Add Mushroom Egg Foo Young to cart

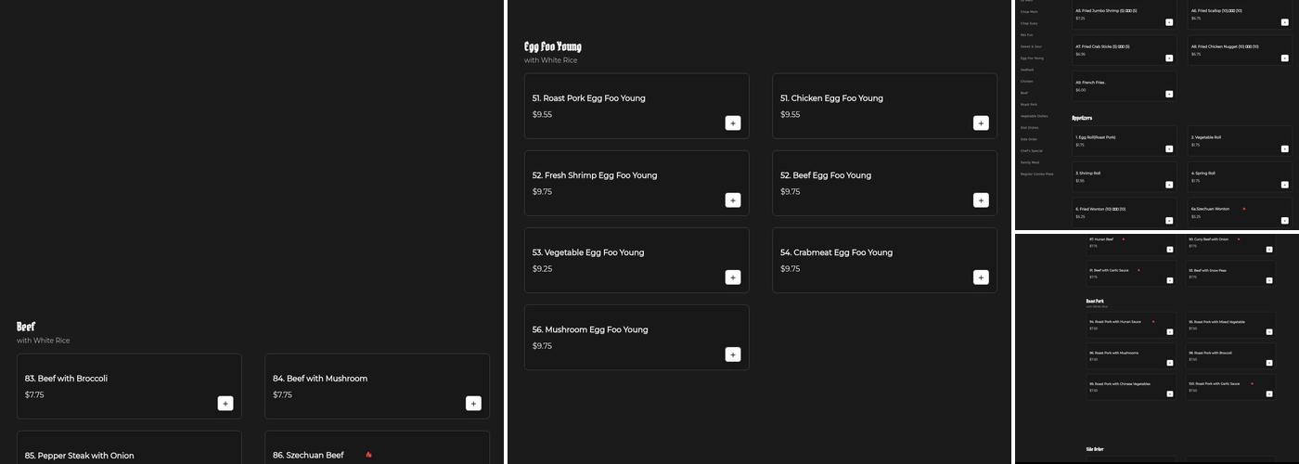click(x=733, y=354)
